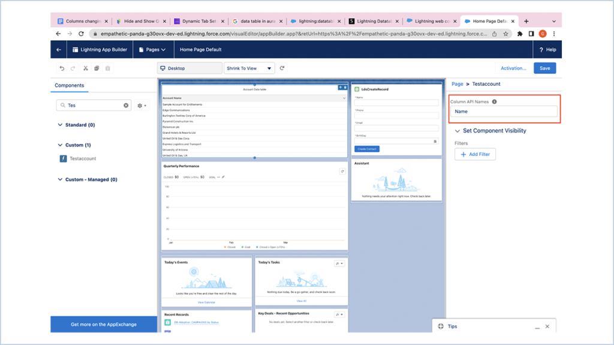Clear the component search text
This screenshot has height=345, width=614.
pos(126,106)
